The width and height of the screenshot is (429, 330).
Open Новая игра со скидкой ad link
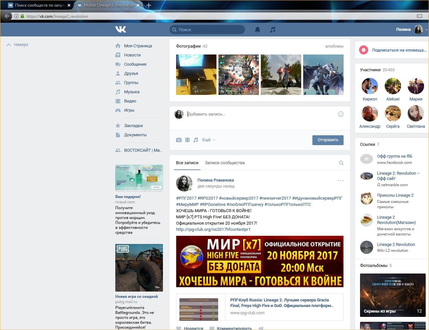pos(137,297)
